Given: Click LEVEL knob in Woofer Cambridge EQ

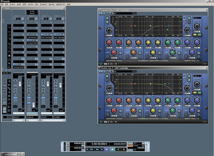Looking at the screenshot, I should point(197,84).
